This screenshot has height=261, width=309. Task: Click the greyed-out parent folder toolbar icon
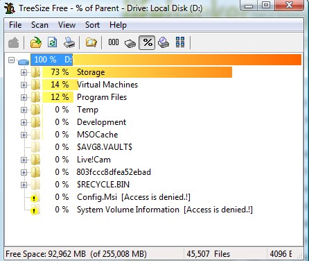13,43
